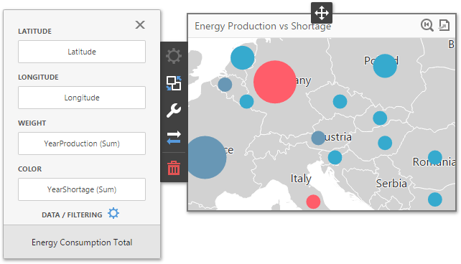Click the gray-blue bubble over Austria
The height and width of the screenshot is (264, 461).
(x=318, y=138)
